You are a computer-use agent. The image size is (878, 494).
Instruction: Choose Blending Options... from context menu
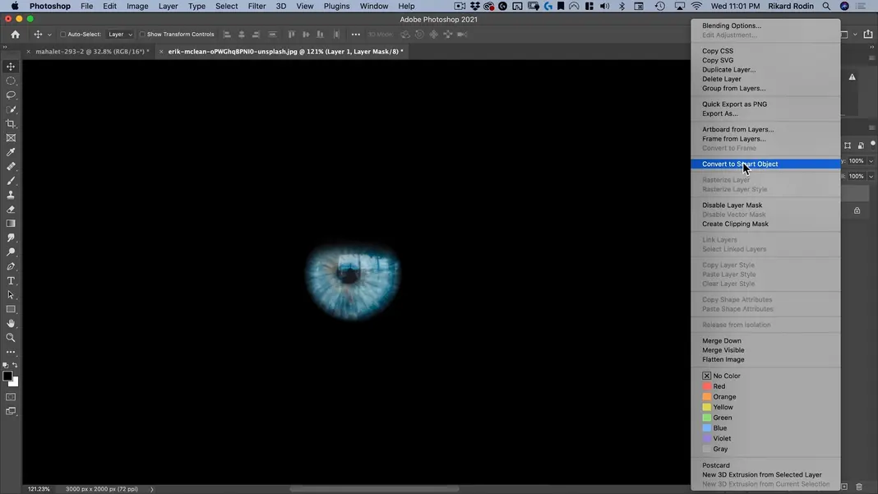(x=732, y=25)
